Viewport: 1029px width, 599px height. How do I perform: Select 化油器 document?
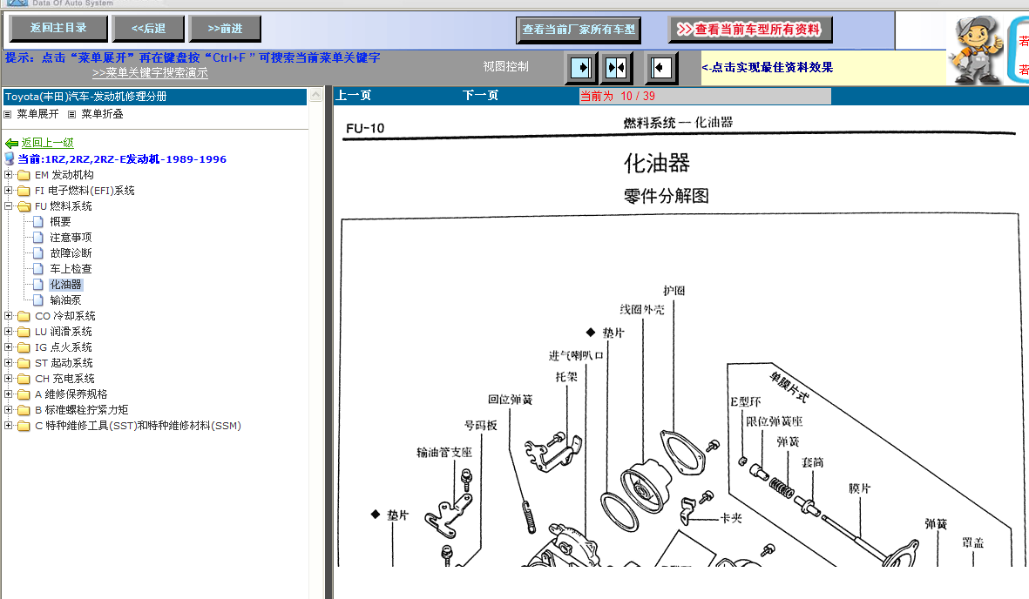tap(65, 285)
